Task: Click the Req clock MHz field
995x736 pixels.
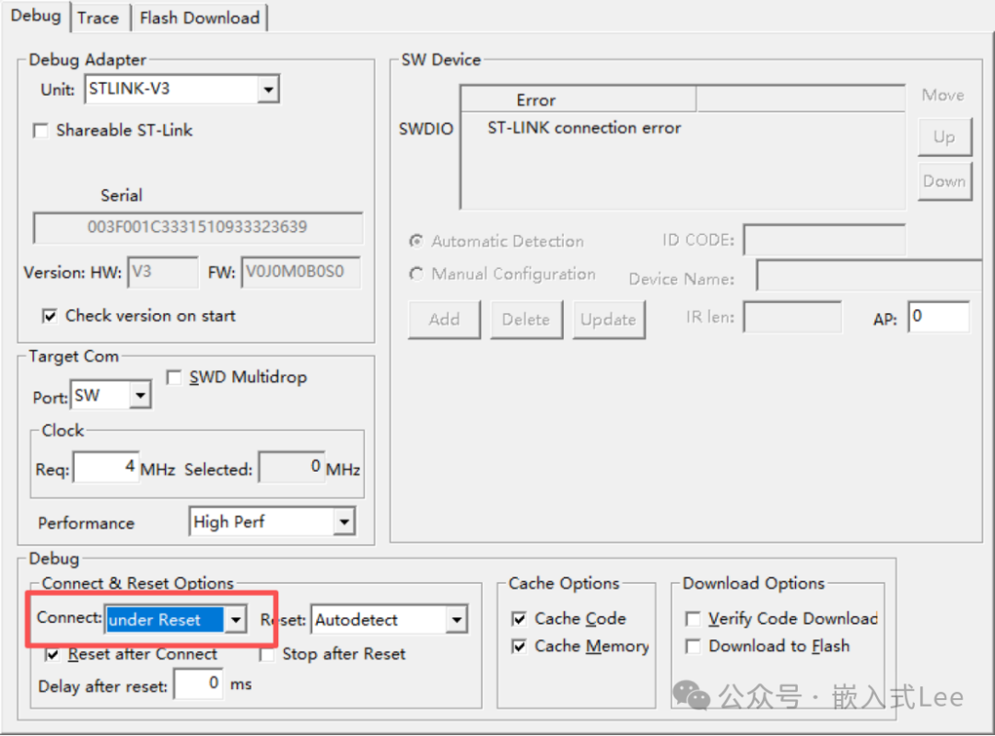Action: (106, 468)
